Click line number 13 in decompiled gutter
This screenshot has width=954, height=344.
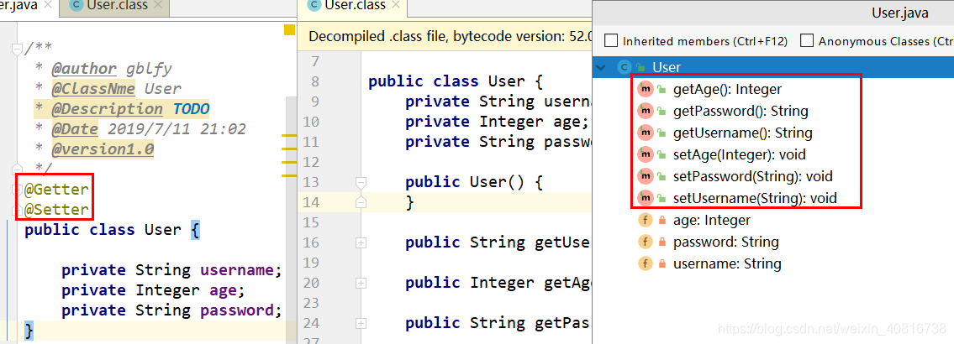tap(310, 182)
